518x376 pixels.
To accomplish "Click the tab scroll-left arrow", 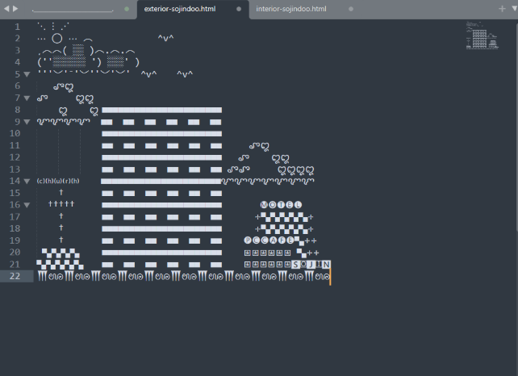I will tap(6, 9).
